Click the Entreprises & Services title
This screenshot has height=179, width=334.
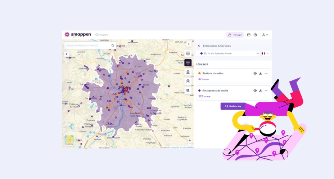pos(217,46)
